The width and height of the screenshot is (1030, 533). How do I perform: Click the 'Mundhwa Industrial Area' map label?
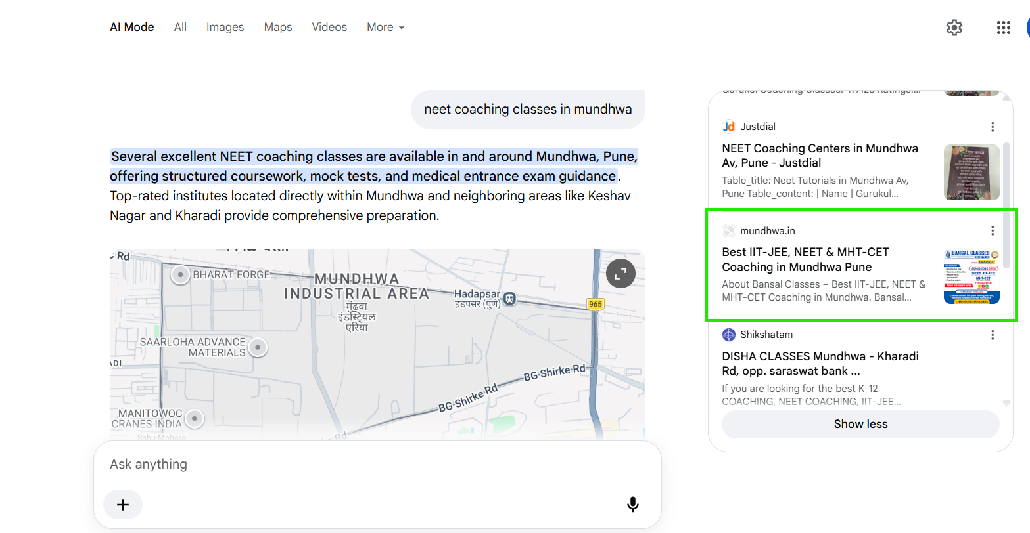356,286
